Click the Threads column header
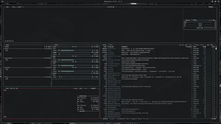The height and width of the screenshot is (124, 221). tap(189, 47)
